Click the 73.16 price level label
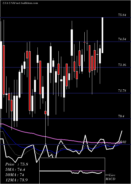Image resolution: width=131 pixels, height=184 pixels. tap(122, 65)
